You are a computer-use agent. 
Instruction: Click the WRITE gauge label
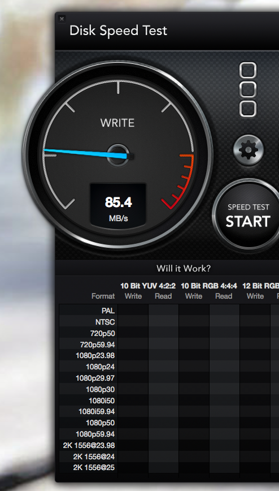(117, 123)
